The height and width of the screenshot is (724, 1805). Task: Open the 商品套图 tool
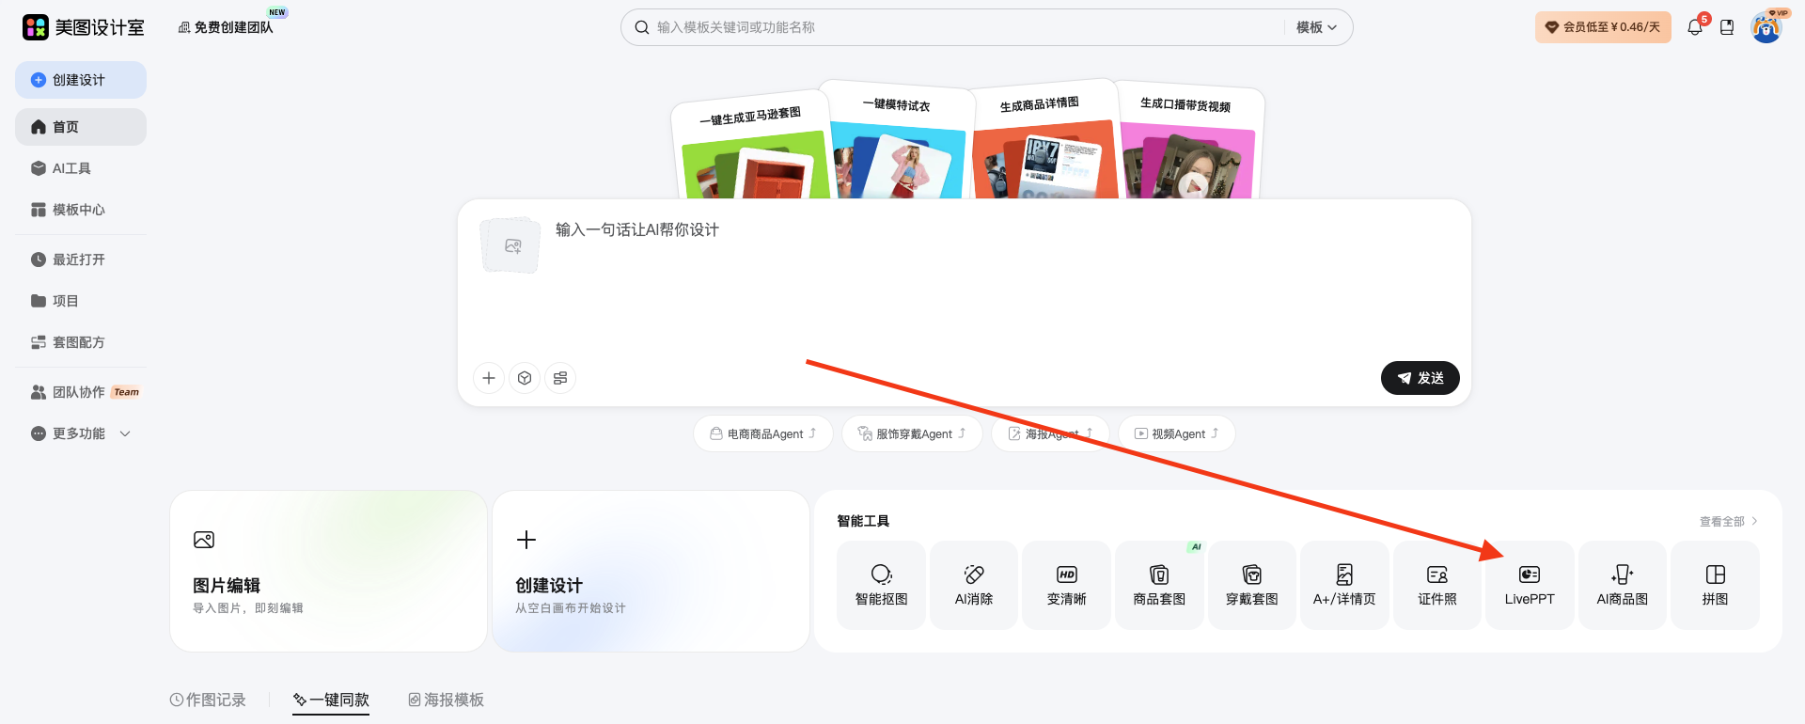(1159, 585)
